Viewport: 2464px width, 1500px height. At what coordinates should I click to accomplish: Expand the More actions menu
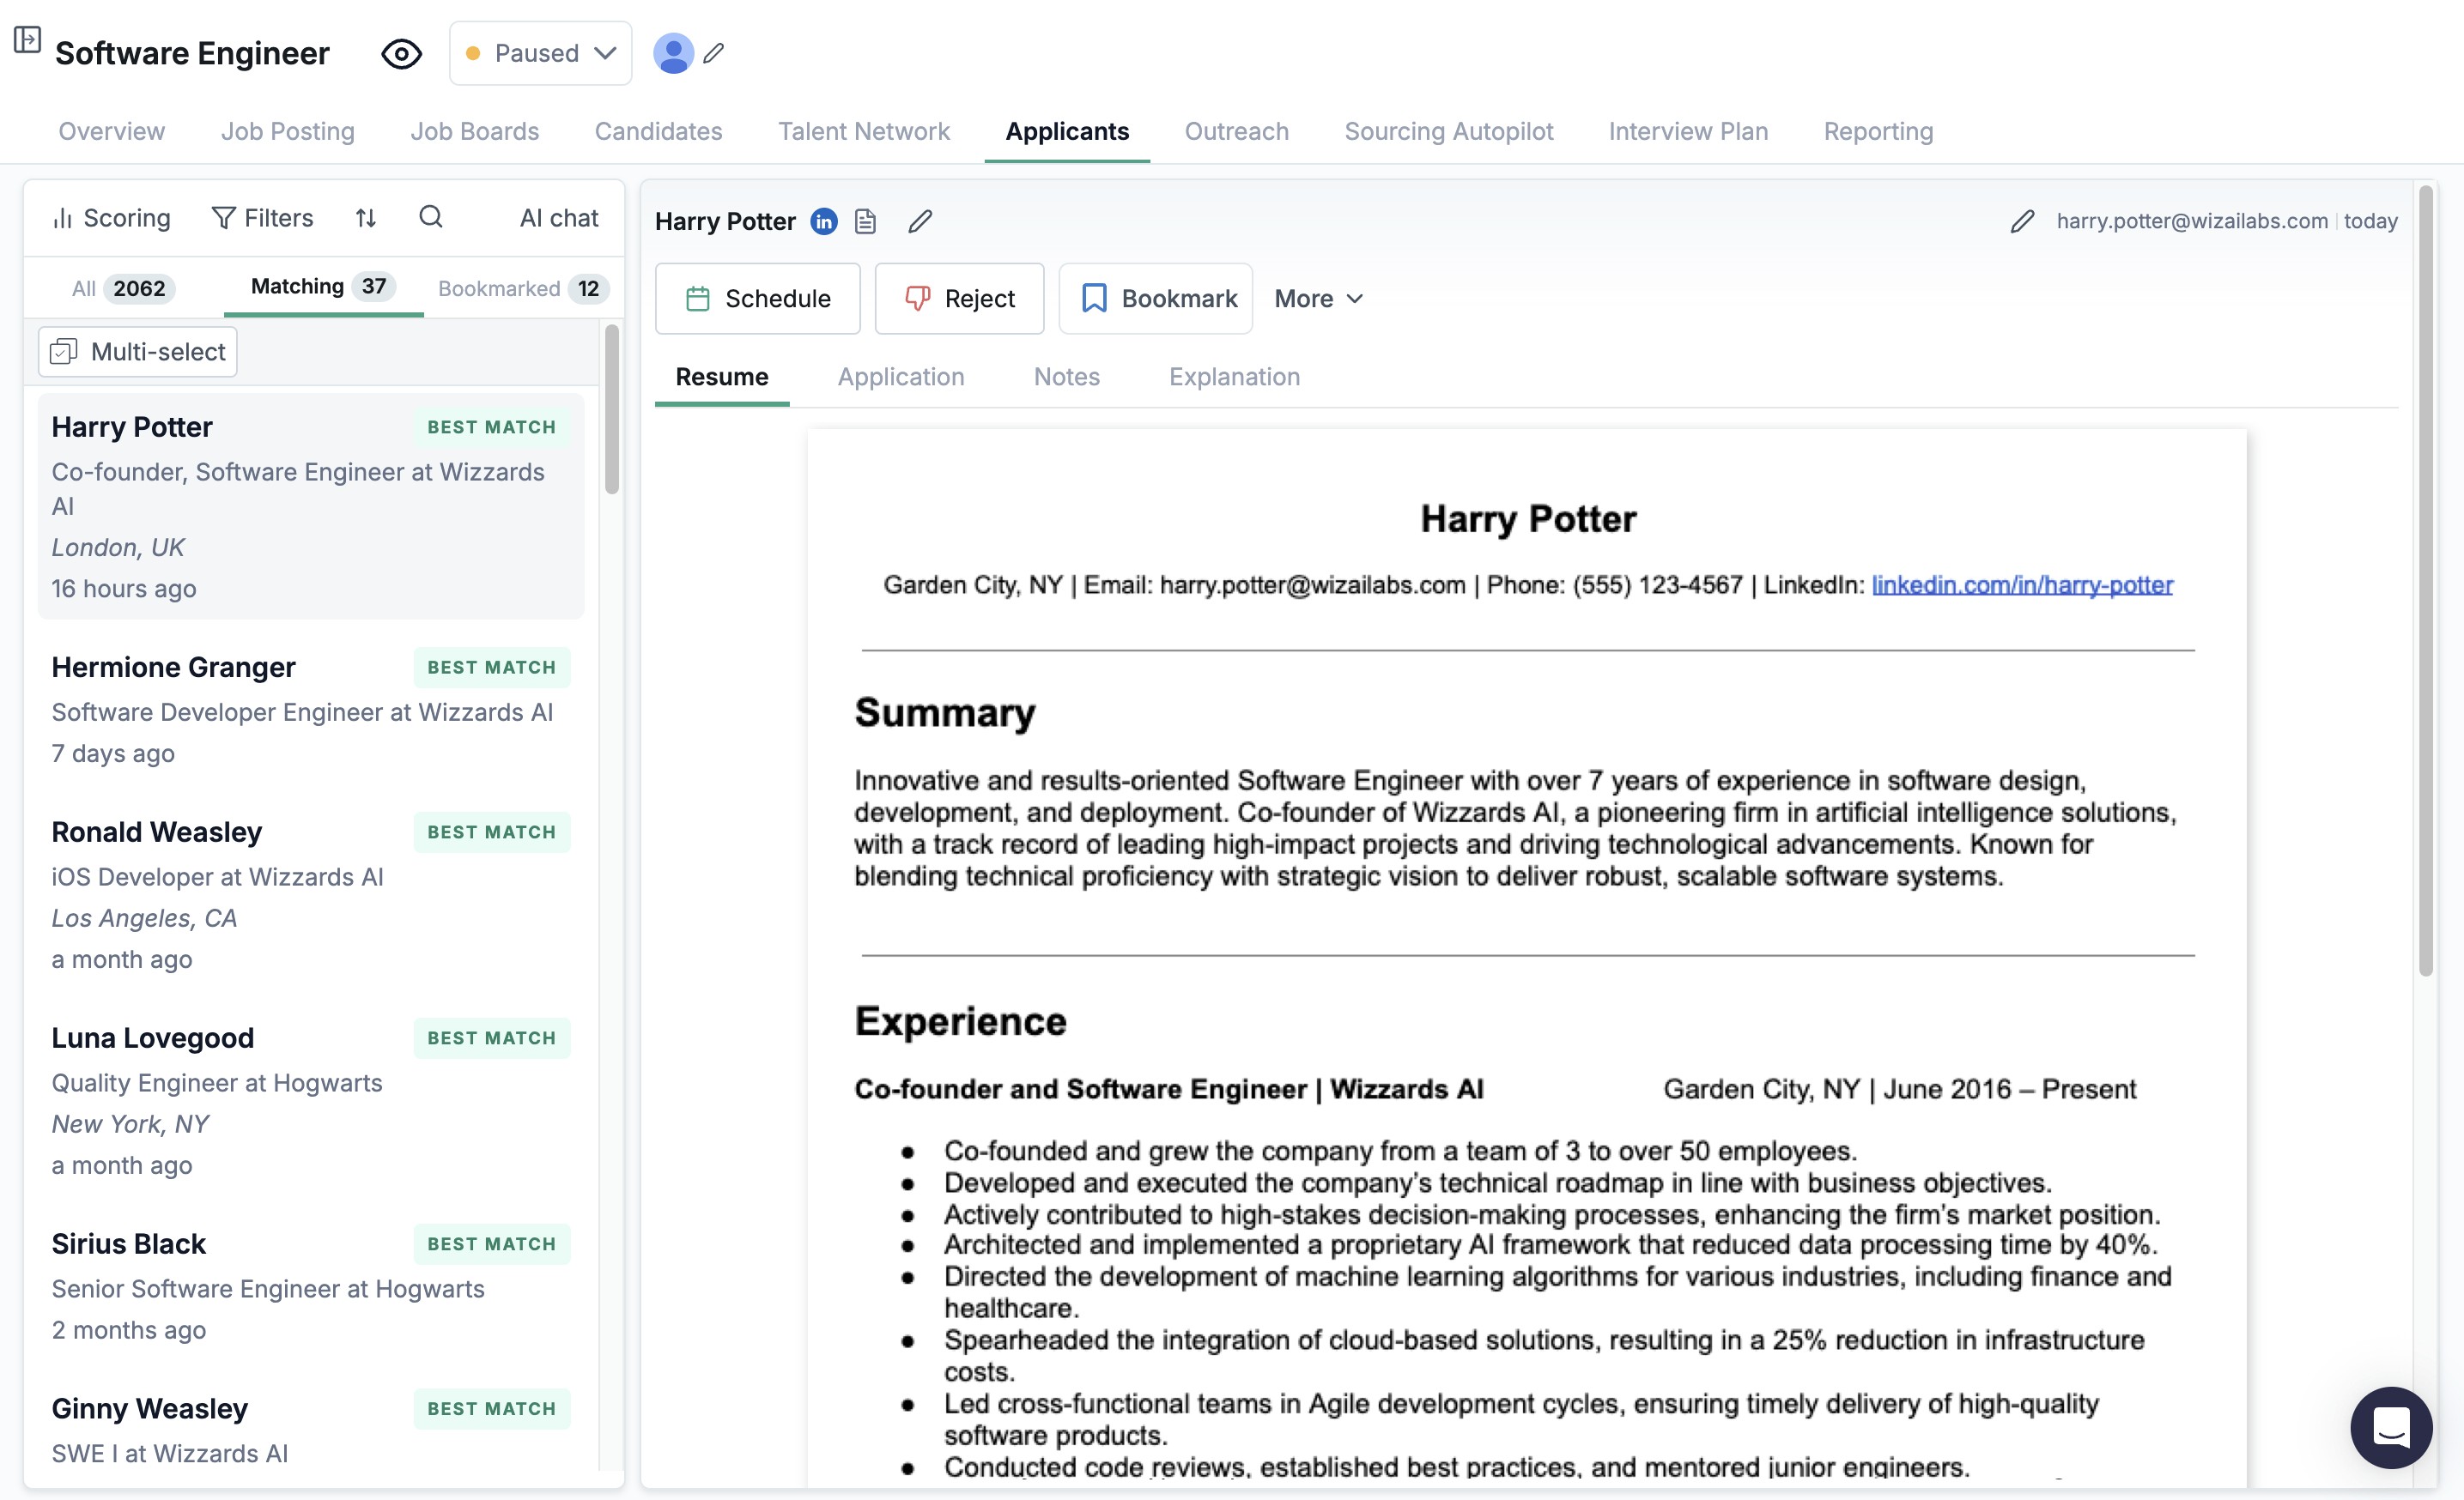coord(1317,298)
